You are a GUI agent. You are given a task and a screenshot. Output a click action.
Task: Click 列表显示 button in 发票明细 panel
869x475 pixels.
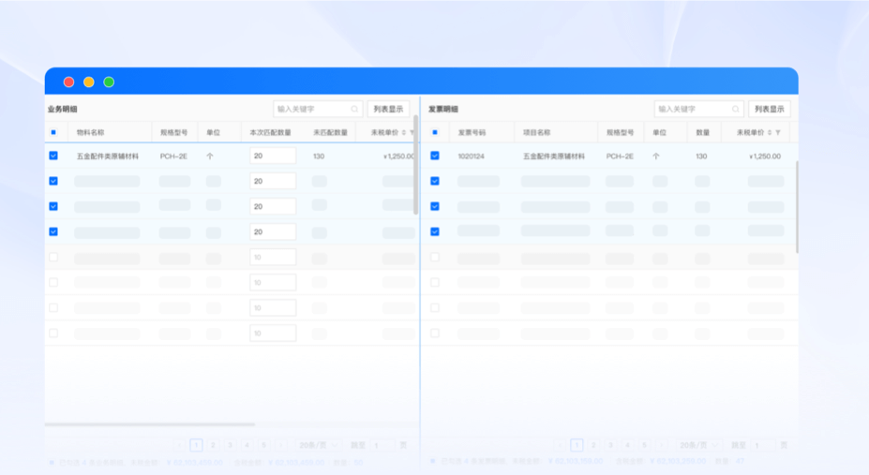pos(769,110)
